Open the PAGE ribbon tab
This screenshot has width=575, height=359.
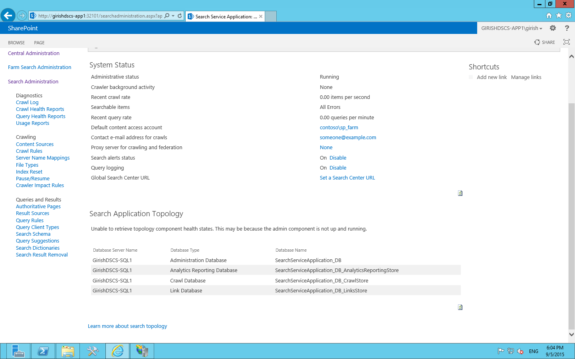click(x=39, y=43)
